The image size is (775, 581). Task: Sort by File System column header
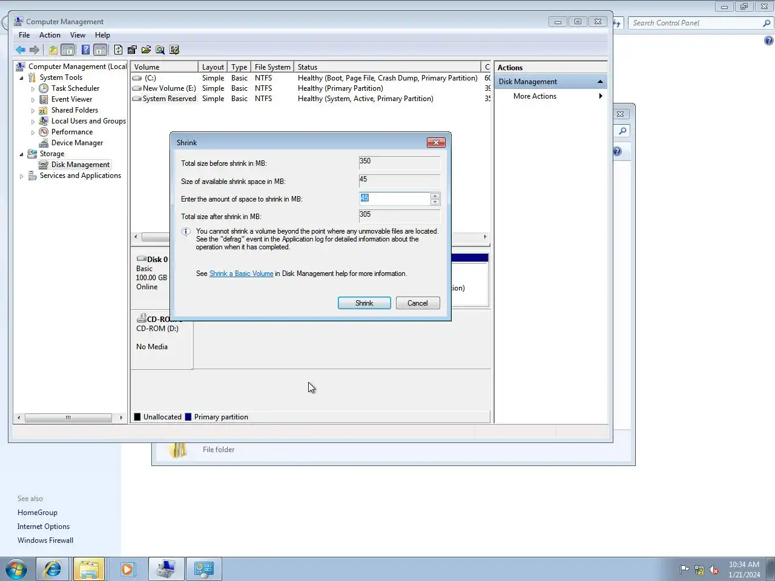(272, 67)
